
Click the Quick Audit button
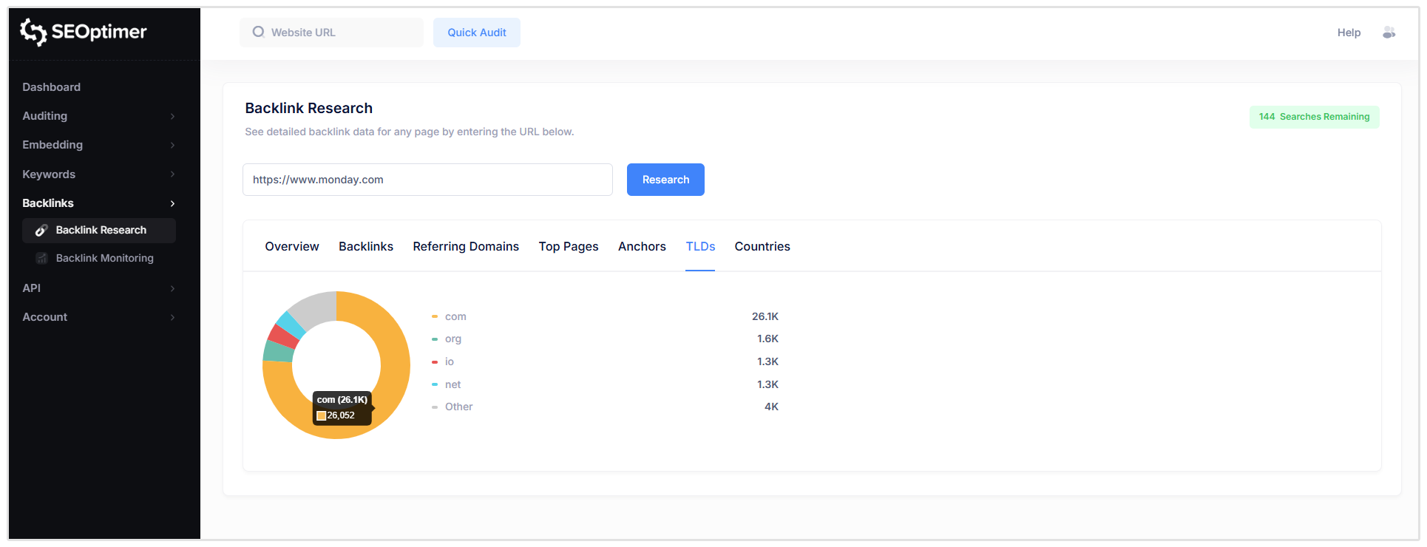pos(477,33)
